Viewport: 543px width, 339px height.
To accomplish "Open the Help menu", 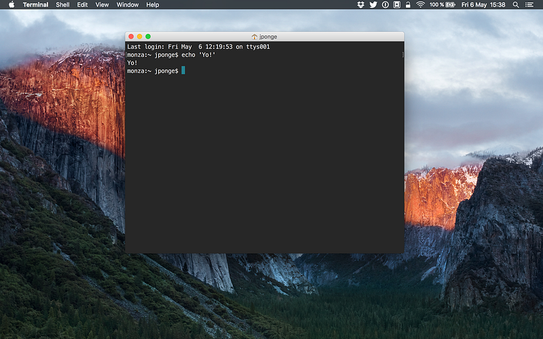I will pos(152,5).
